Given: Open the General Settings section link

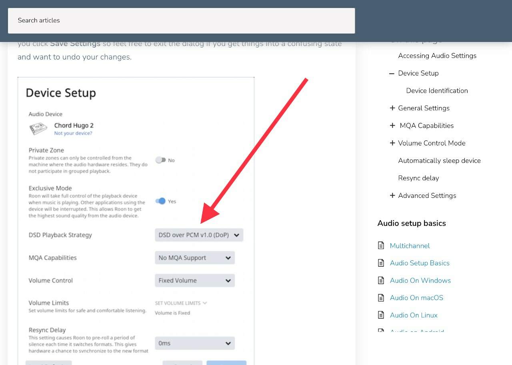Looking at the screenshot, I should pos(424,108).
